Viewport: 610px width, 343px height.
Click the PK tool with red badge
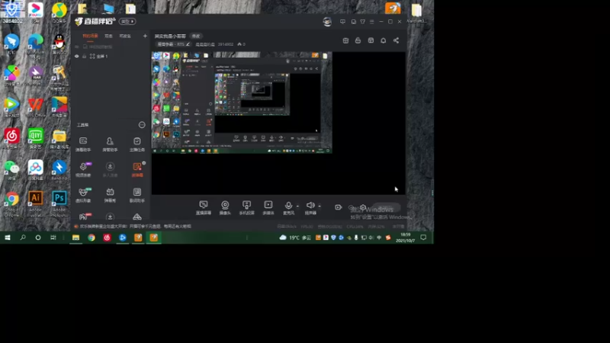tap(83, 216)
